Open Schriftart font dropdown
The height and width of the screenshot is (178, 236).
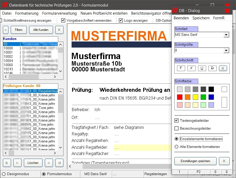point(226,35)
